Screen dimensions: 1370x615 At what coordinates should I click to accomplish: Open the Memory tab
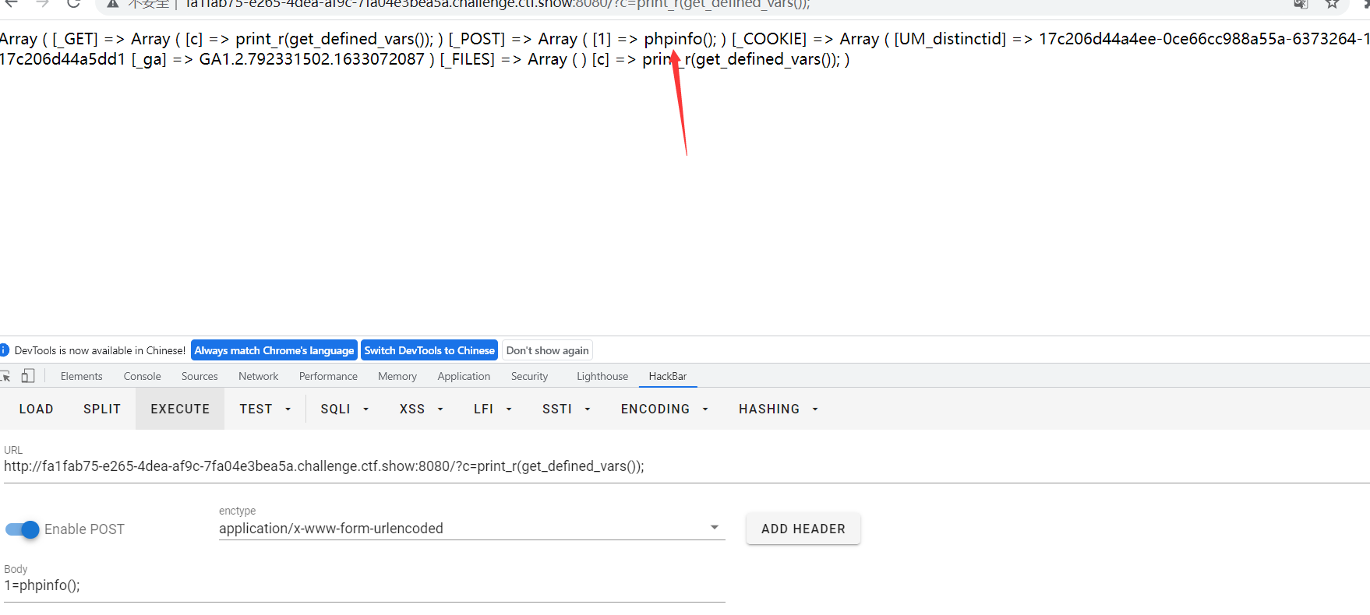click(397, 376)
